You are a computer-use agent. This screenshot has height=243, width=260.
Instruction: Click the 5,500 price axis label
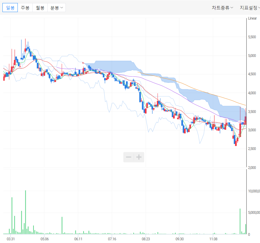click(252, 37)
